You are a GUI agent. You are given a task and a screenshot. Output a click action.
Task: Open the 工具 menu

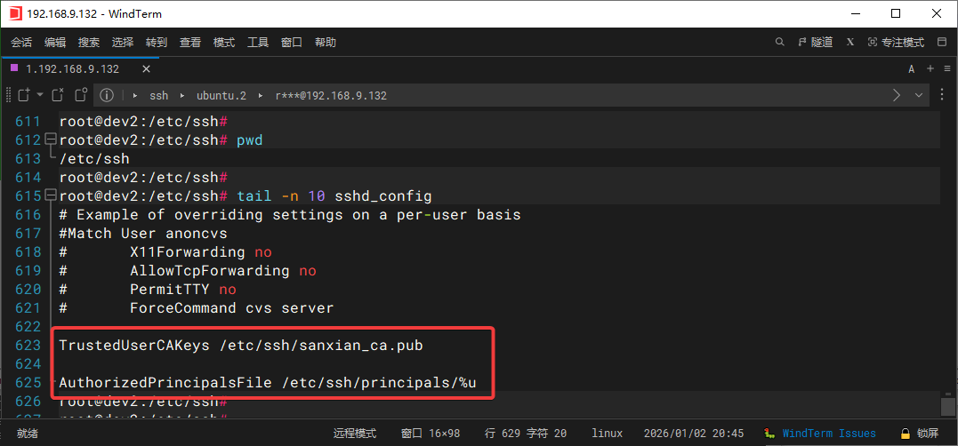(x=258, y=42)
